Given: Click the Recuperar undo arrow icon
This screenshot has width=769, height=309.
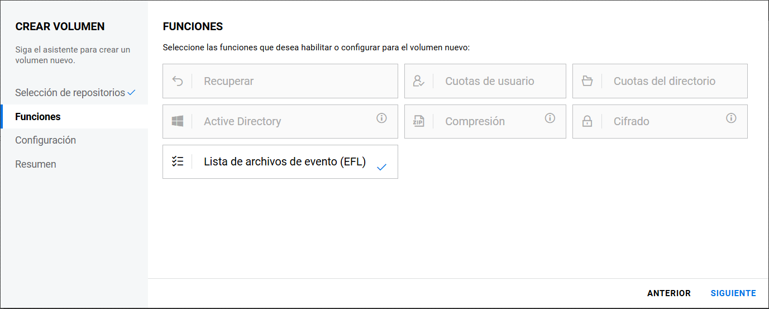Looking at the screenshot, I should tap(178, 81).
